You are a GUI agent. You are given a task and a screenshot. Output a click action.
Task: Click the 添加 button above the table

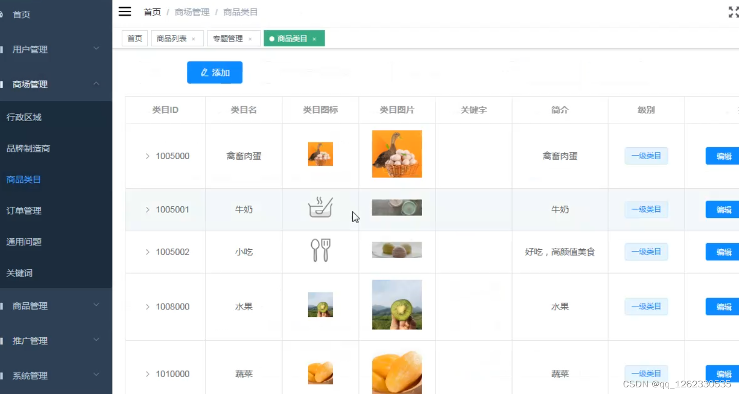[x=215, y=72]
